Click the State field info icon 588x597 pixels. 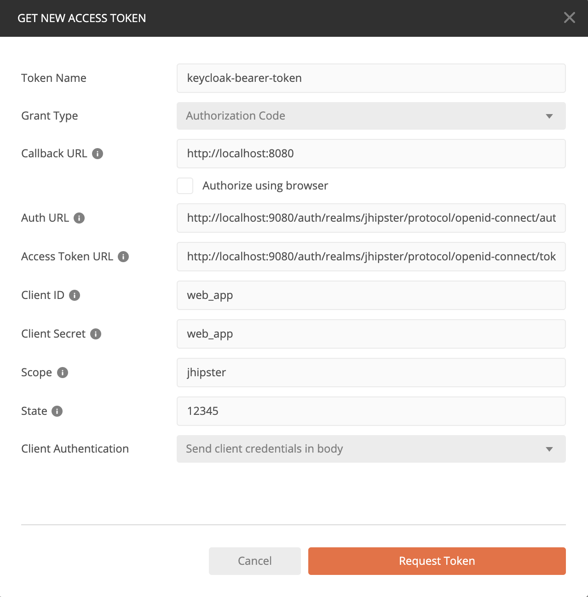(57, 412)
